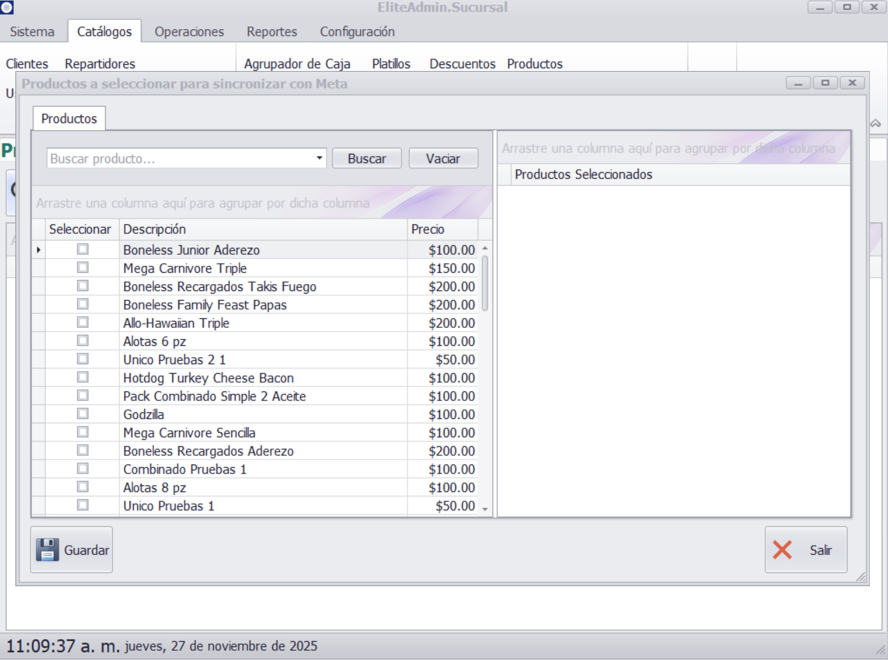
Task: Click scrollbar down arrow in product list
Action: coord(485,509)
